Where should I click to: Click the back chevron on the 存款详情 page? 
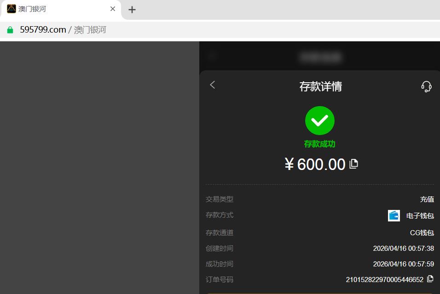[x=213, y=85]
